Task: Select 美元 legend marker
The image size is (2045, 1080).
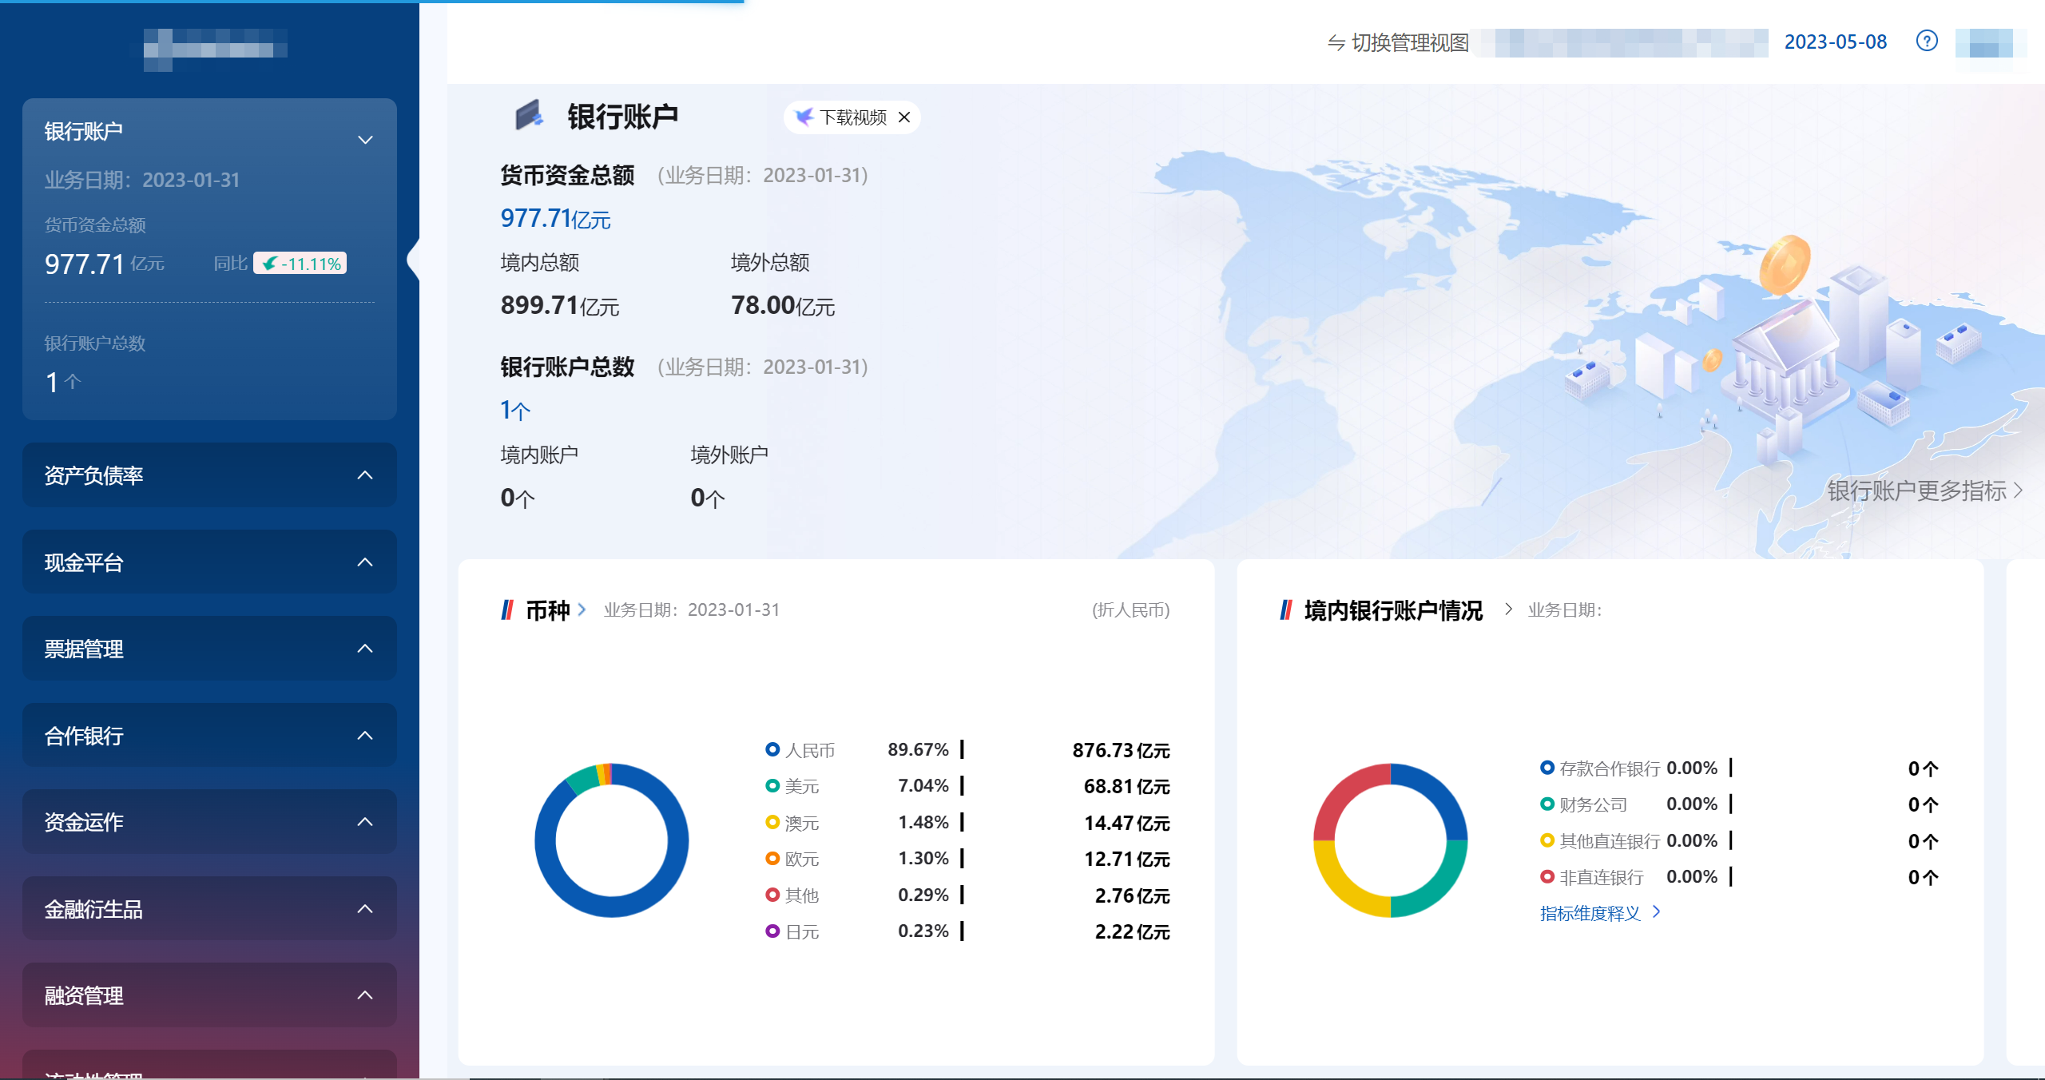Action: 772,786
